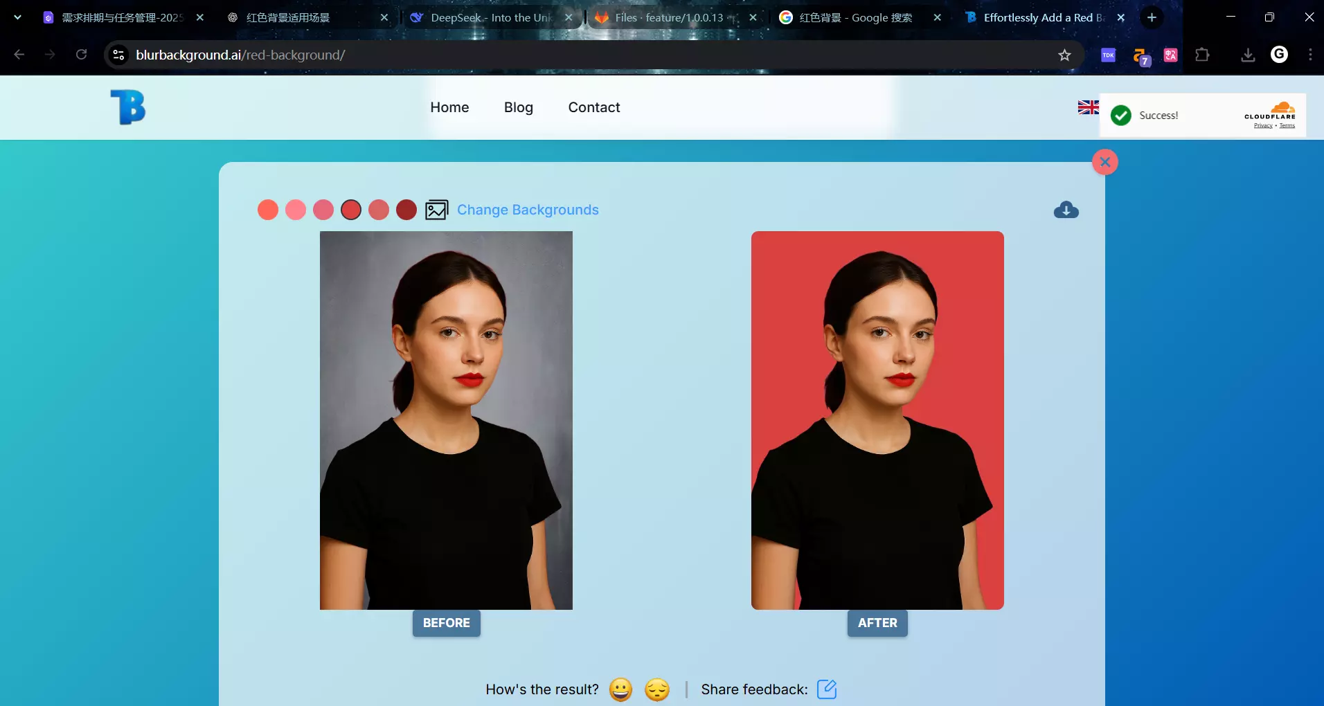Pick the fifth muted red swatch
The height and width of the screenshot is (706, 1324).
point(379,210)
